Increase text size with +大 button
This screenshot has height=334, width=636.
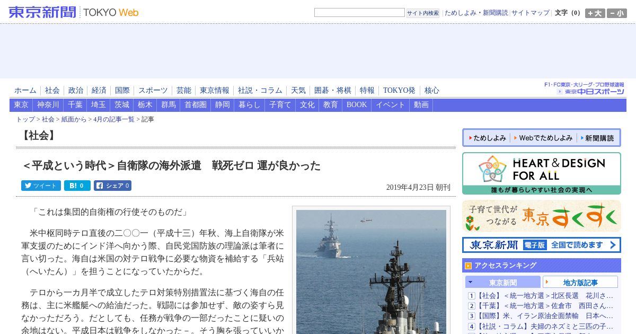click(x=595, y=13)
